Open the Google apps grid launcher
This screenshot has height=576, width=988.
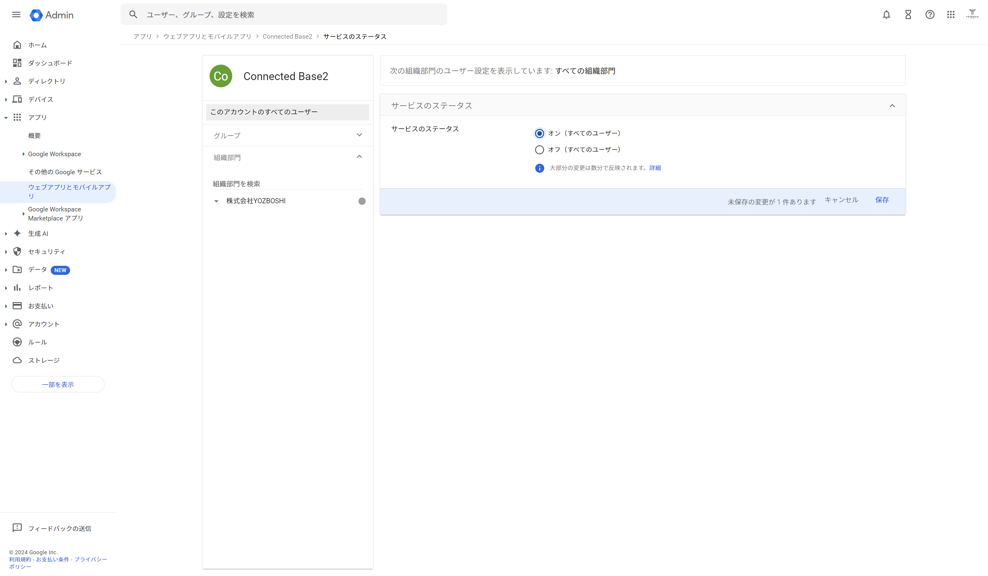tap(951, 15)
